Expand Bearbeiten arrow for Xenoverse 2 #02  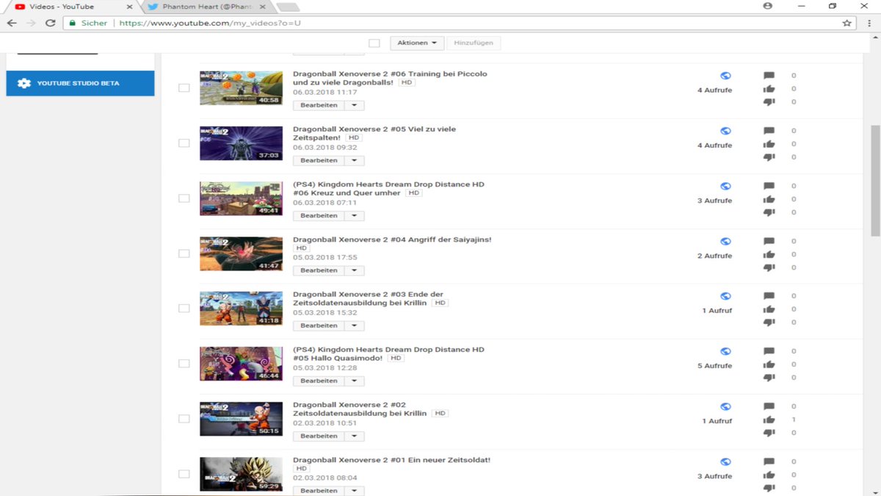click(355, 436)
